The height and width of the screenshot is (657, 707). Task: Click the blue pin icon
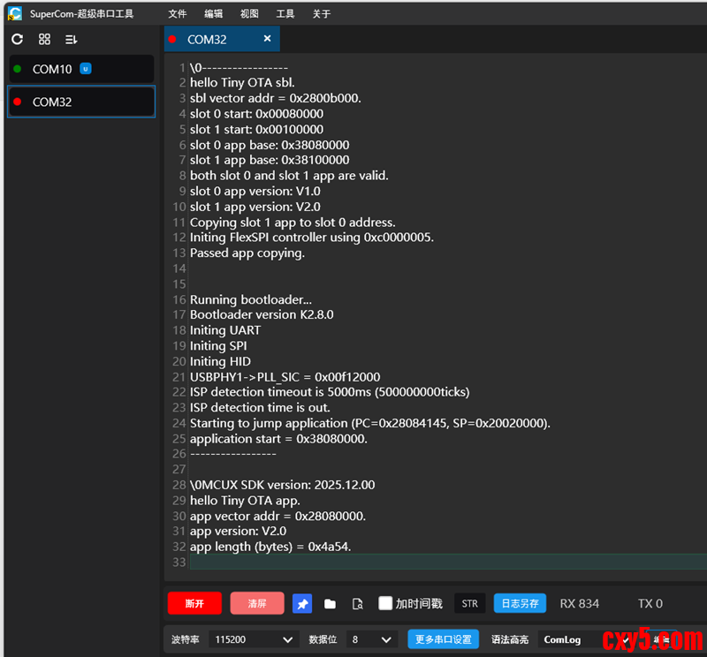[x=302, y=604]
